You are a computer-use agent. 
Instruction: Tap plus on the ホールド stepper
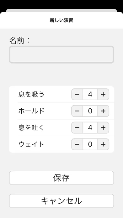(103, 111)
